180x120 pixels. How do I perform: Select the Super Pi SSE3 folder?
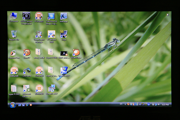14,90
